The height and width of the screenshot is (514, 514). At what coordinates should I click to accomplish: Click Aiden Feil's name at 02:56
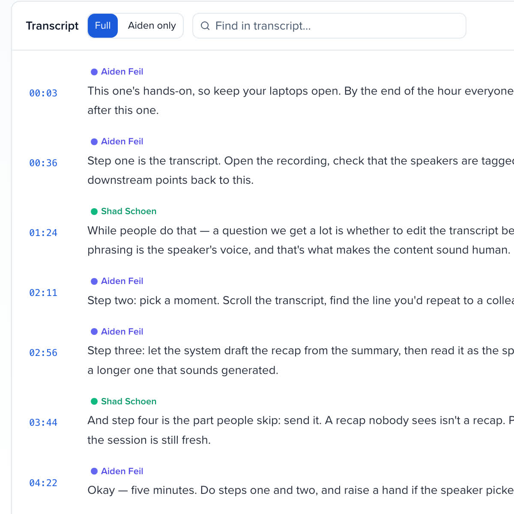point(122,332)
